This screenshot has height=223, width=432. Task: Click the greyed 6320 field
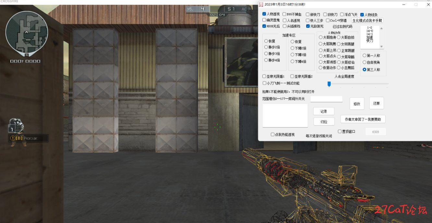pos(376,132)
